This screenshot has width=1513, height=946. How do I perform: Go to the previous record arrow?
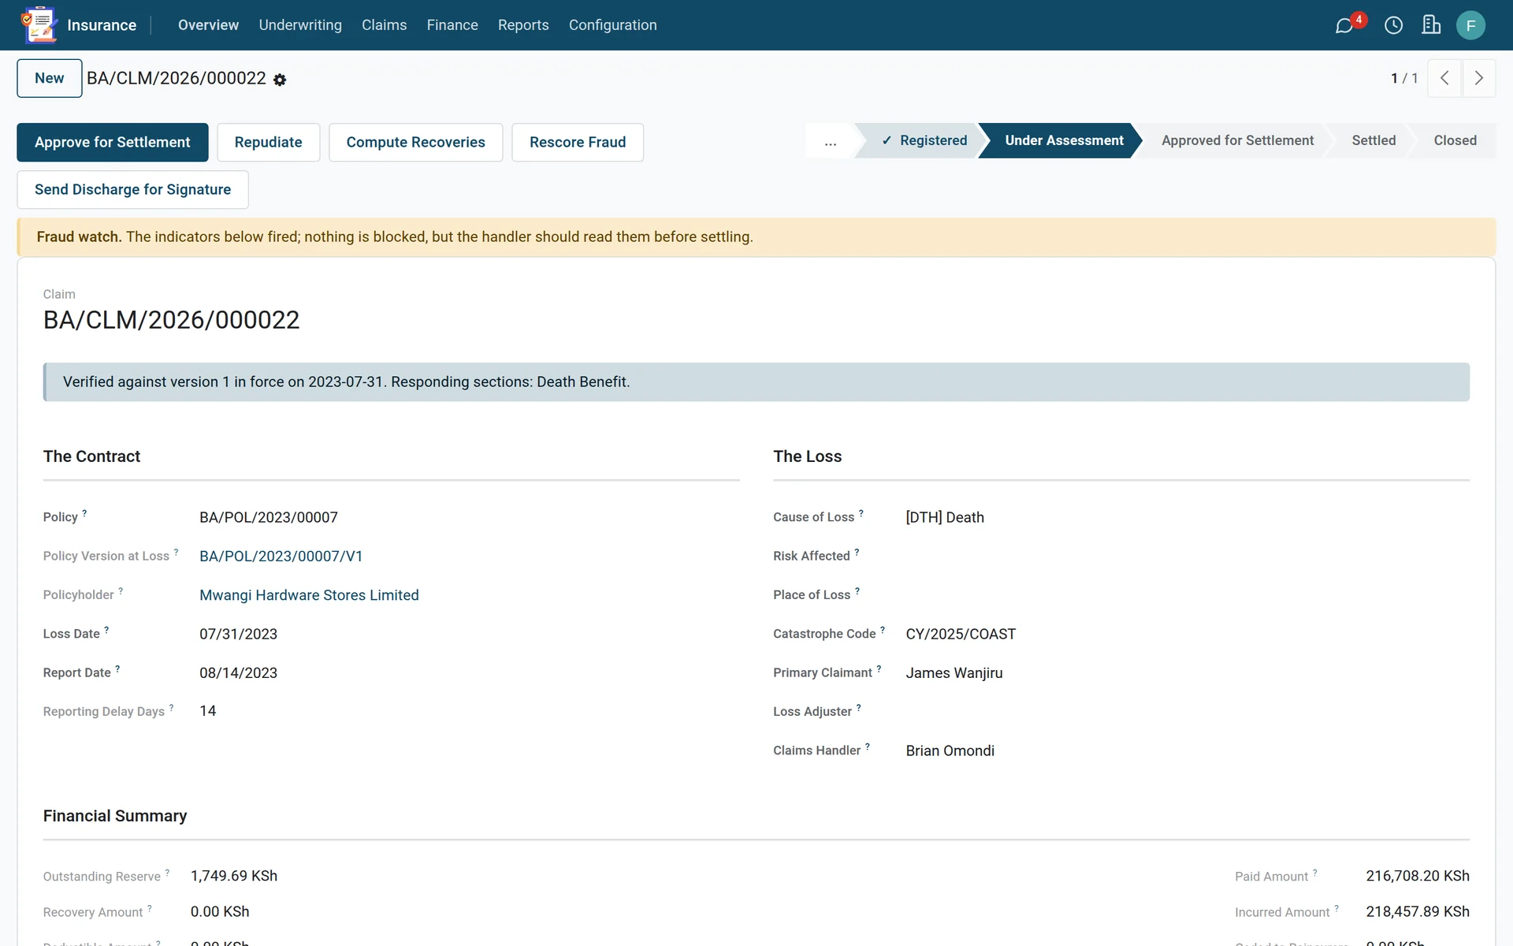(x=1444, y=78)
